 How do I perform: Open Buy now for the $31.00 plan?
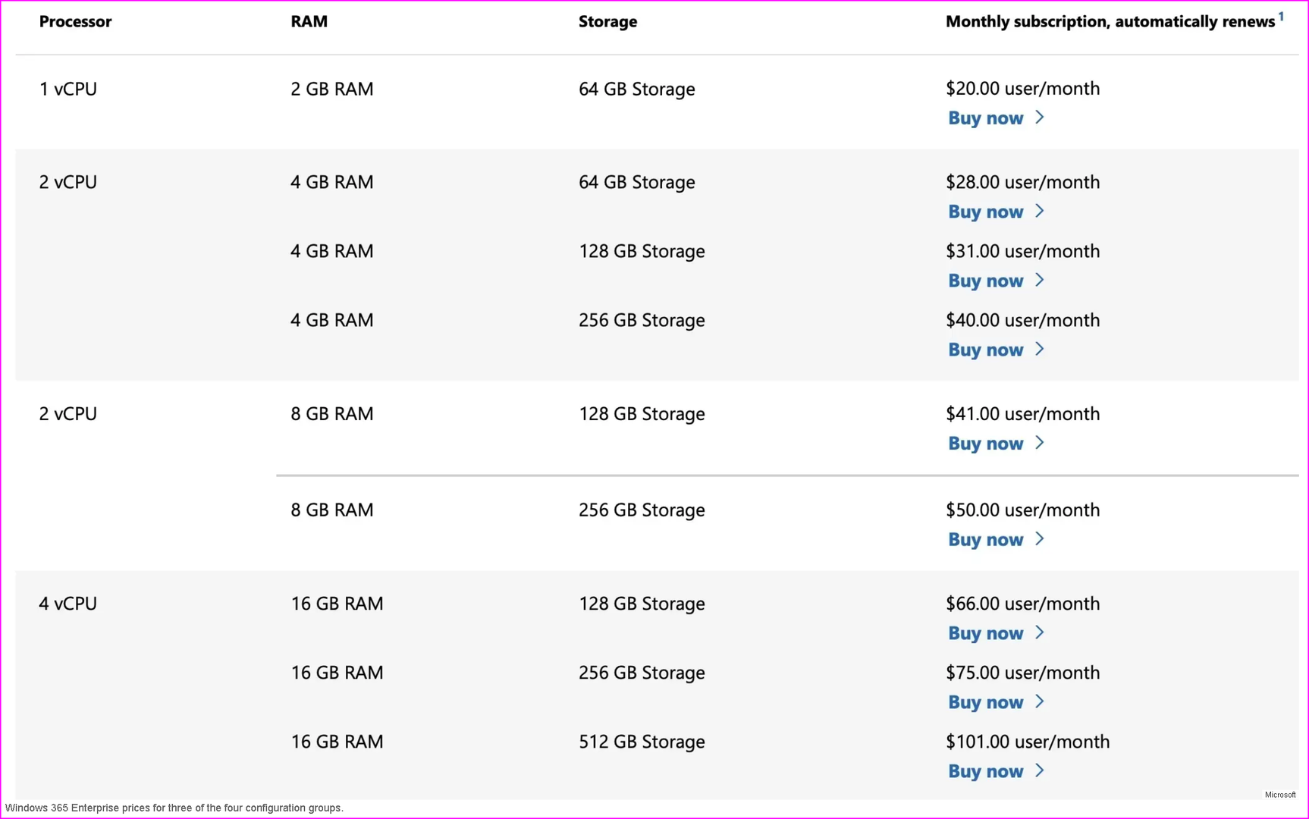985,281
